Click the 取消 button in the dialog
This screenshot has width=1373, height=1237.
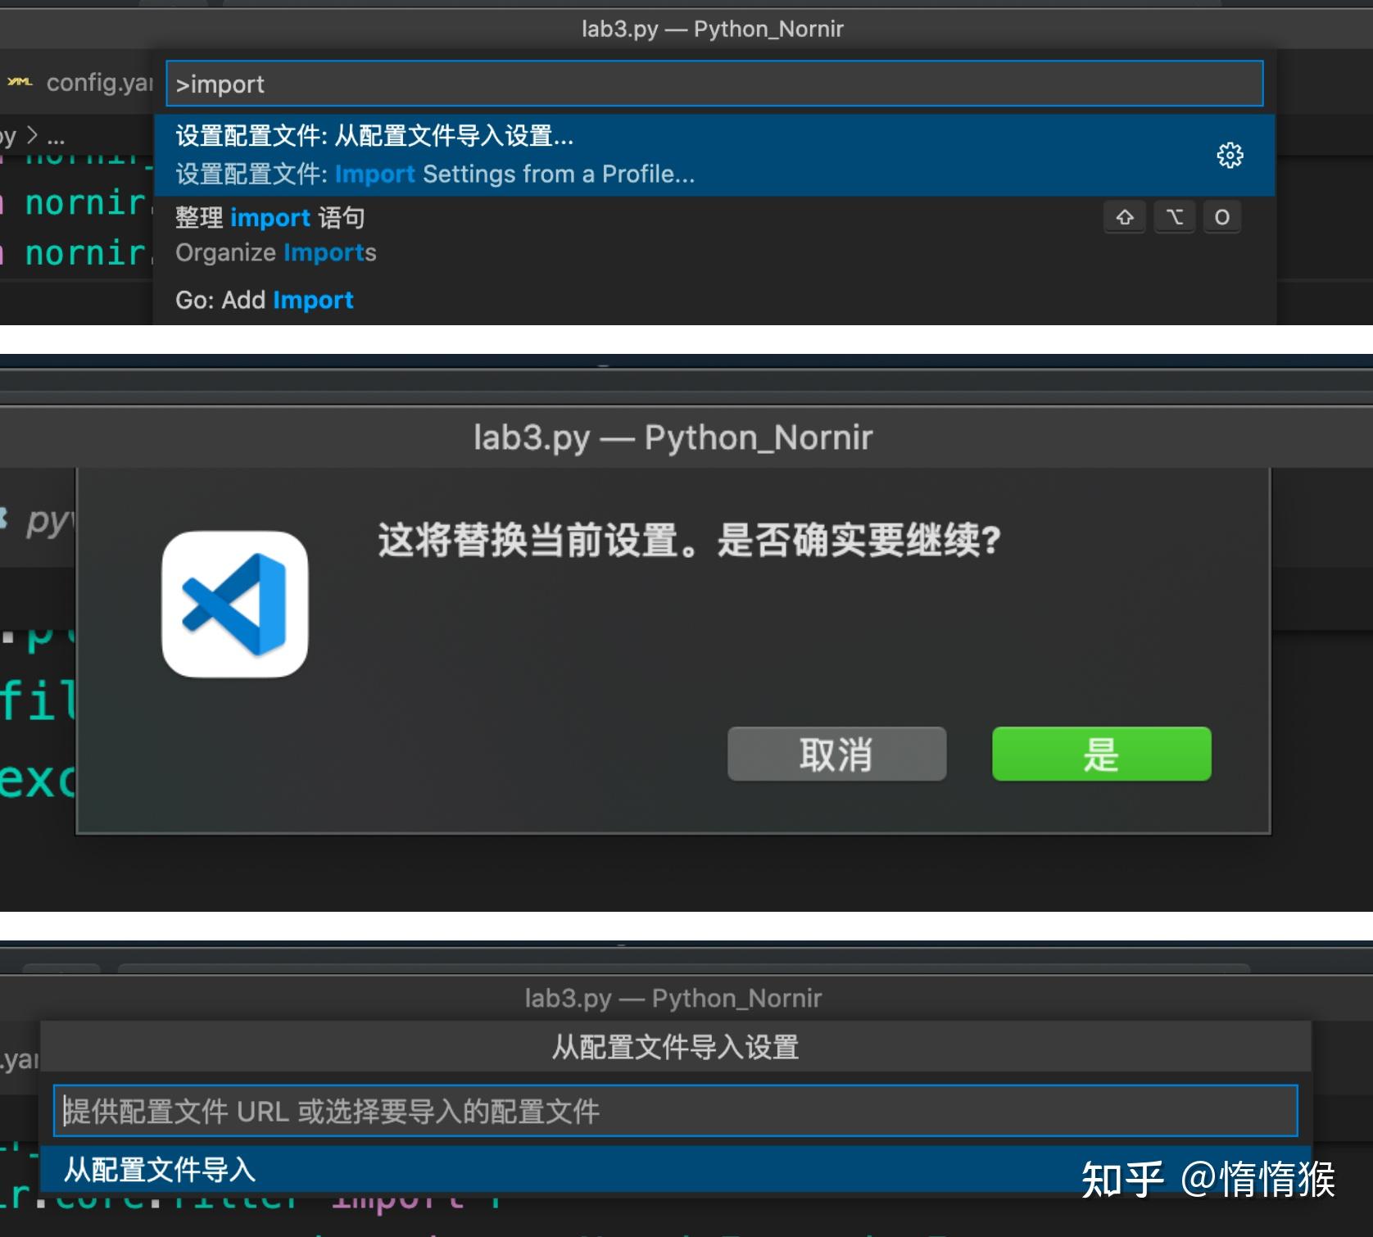pyautogui.click(x=836, y=754)
